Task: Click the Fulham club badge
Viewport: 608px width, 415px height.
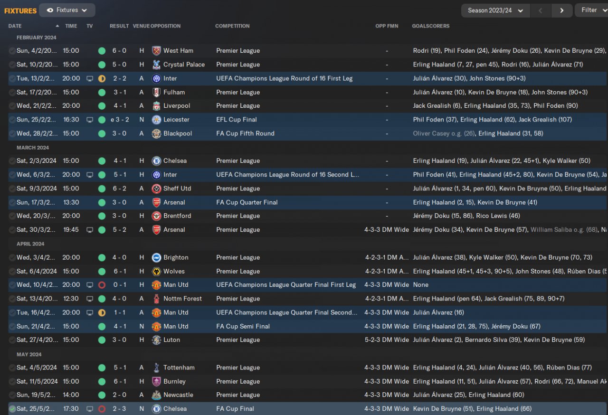Action: (x=156, y=92)
